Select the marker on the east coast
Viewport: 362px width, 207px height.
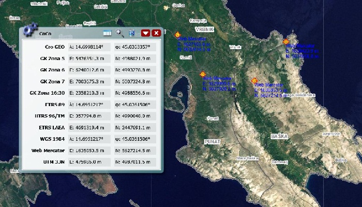[x=285, y=41]
